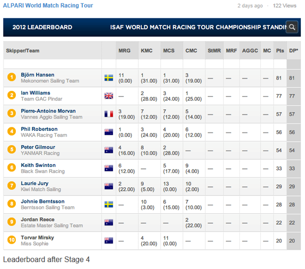Click Jordan Reece's flag icon

[x=109, y=222]
